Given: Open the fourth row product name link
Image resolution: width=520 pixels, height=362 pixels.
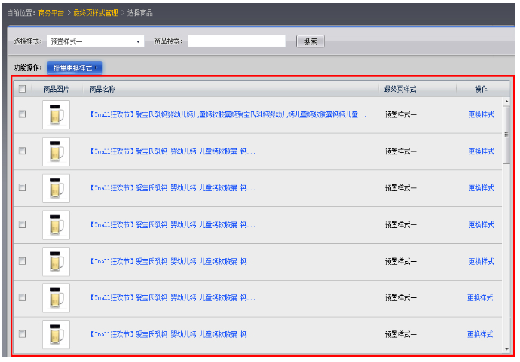Looking at the screenshot, I should coord(173,224).
